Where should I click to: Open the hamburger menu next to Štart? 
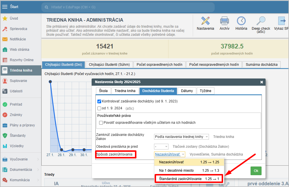5,7
